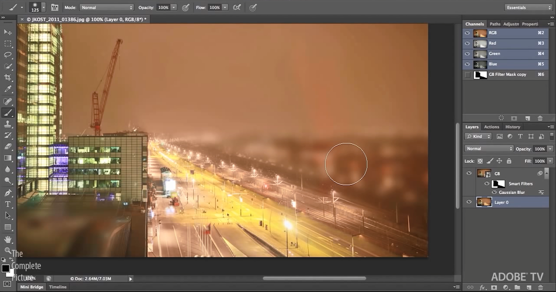This screenshot has width=556, height=292.
Task: Select the Lasso tool
Action: [x=8, y=55]
